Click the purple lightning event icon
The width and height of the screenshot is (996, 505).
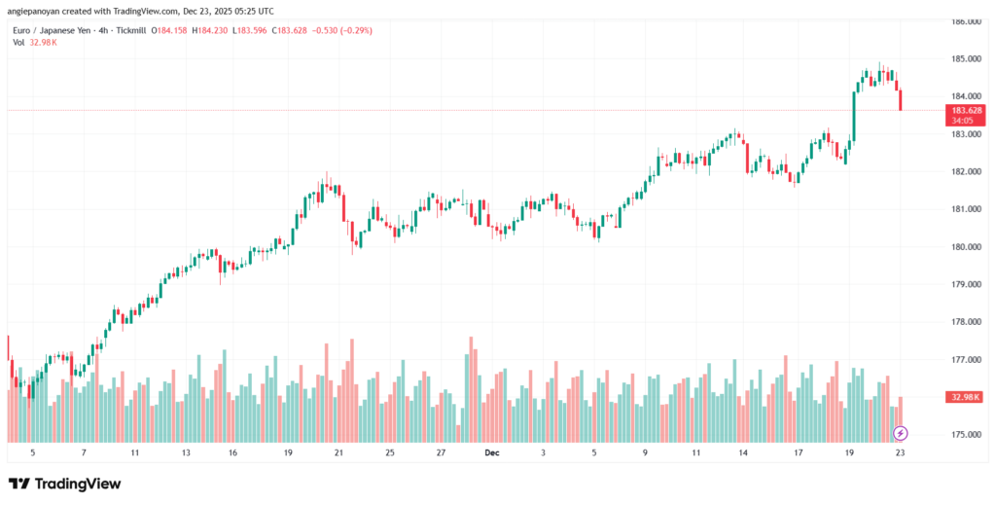point(901,432)
